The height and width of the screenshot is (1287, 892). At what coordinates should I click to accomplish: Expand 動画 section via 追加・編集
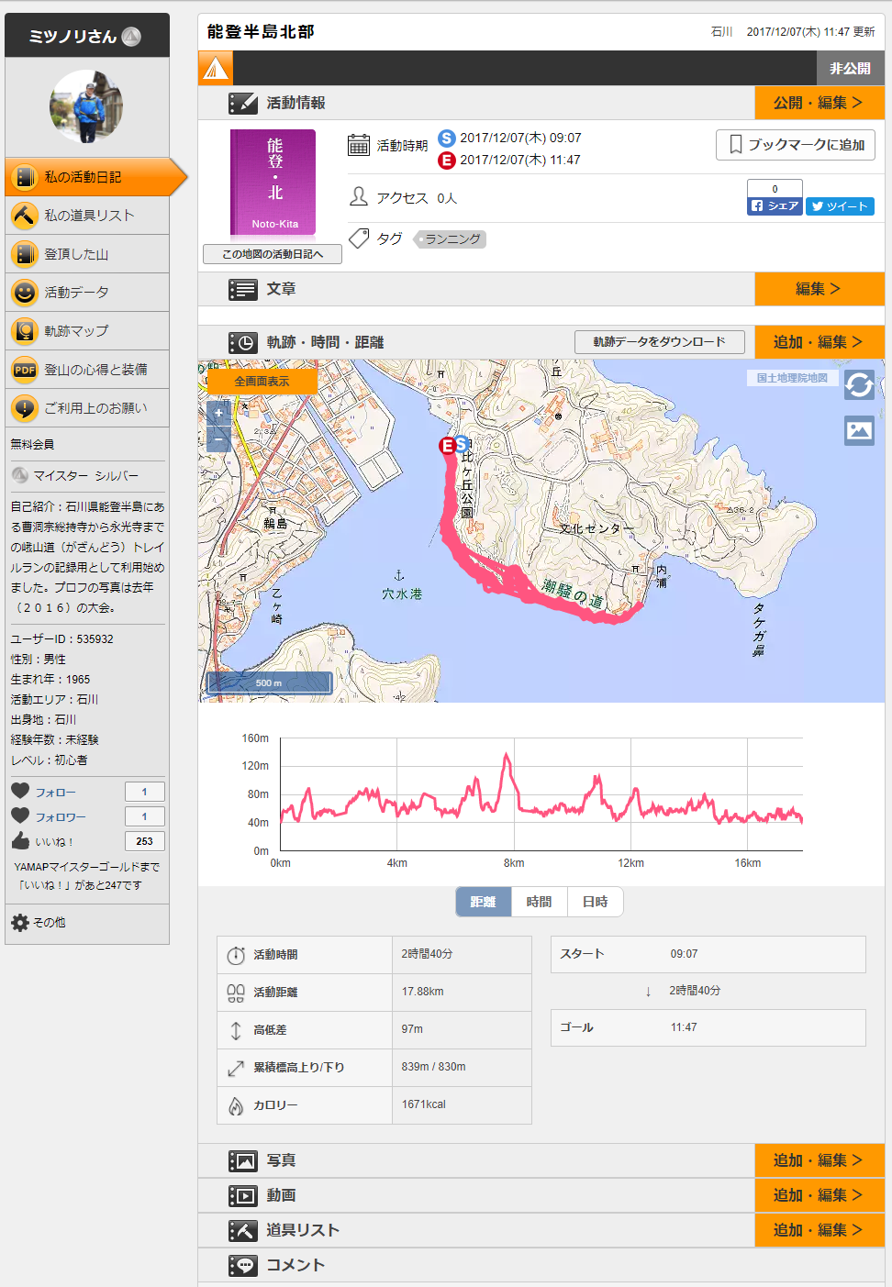click(x=819, y=1195)
